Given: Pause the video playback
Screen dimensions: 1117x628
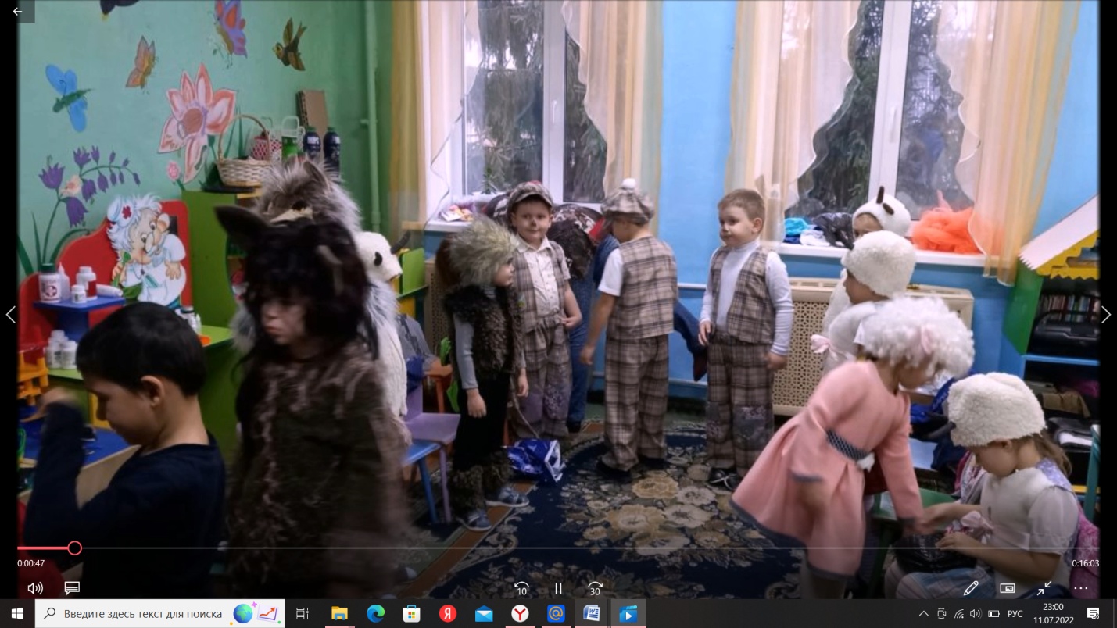Looking at the screenshot, I should 558,588.
